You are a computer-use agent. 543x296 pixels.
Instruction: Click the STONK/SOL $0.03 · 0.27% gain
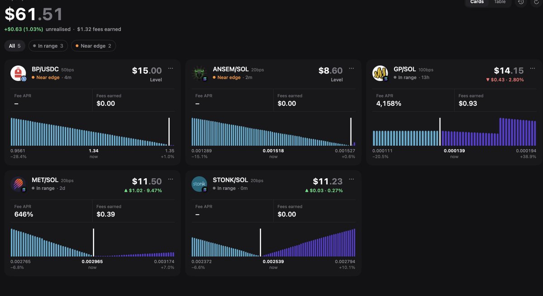pyautogui.click(x=324, y=191)
